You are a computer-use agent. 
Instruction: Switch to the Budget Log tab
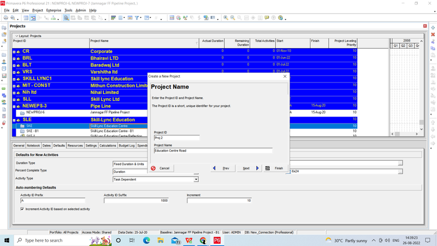pos(127,145)
